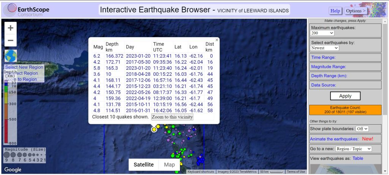Click the globe icon on the map
389x175 pixels.
11,56
